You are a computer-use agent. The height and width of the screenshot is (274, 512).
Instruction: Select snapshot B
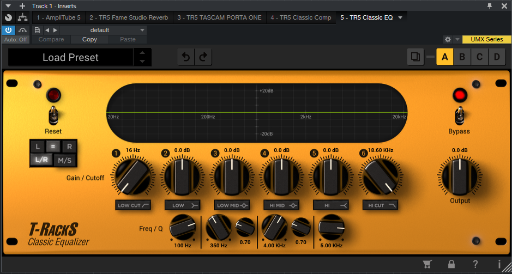pyautogui.click(x=462, y=57)
